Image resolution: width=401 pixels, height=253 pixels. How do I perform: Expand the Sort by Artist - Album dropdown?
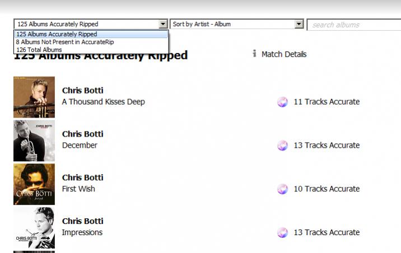[299, 25]
